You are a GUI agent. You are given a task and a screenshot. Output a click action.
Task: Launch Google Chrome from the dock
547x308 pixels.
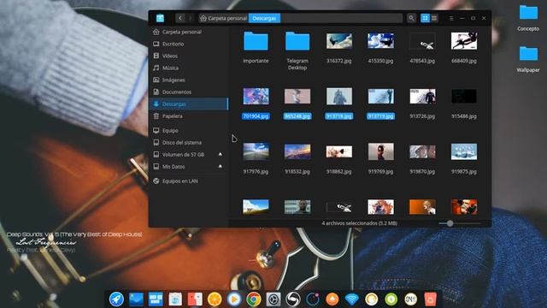click(x=254, y=299)
